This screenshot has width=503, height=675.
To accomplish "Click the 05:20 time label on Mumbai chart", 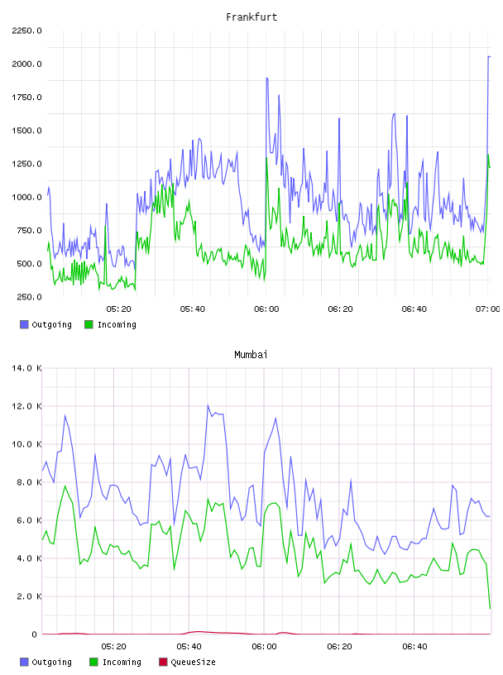I will click(x=113, y=647).
